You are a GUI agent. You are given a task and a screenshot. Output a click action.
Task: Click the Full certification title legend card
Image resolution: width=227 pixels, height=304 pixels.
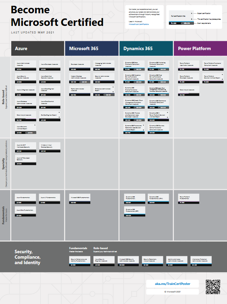[x=181, y=17]
